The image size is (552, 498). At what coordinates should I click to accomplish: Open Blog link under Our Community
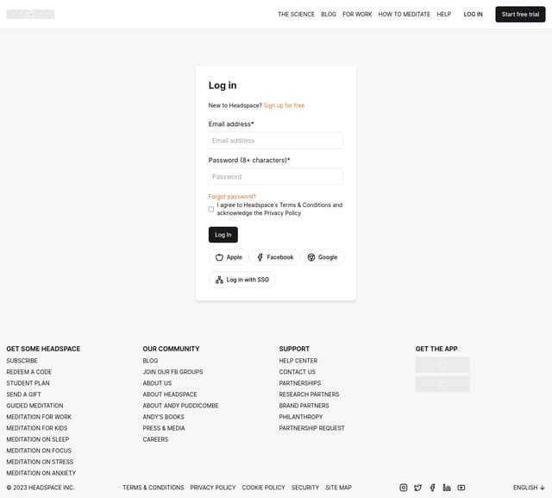[150, 361]
